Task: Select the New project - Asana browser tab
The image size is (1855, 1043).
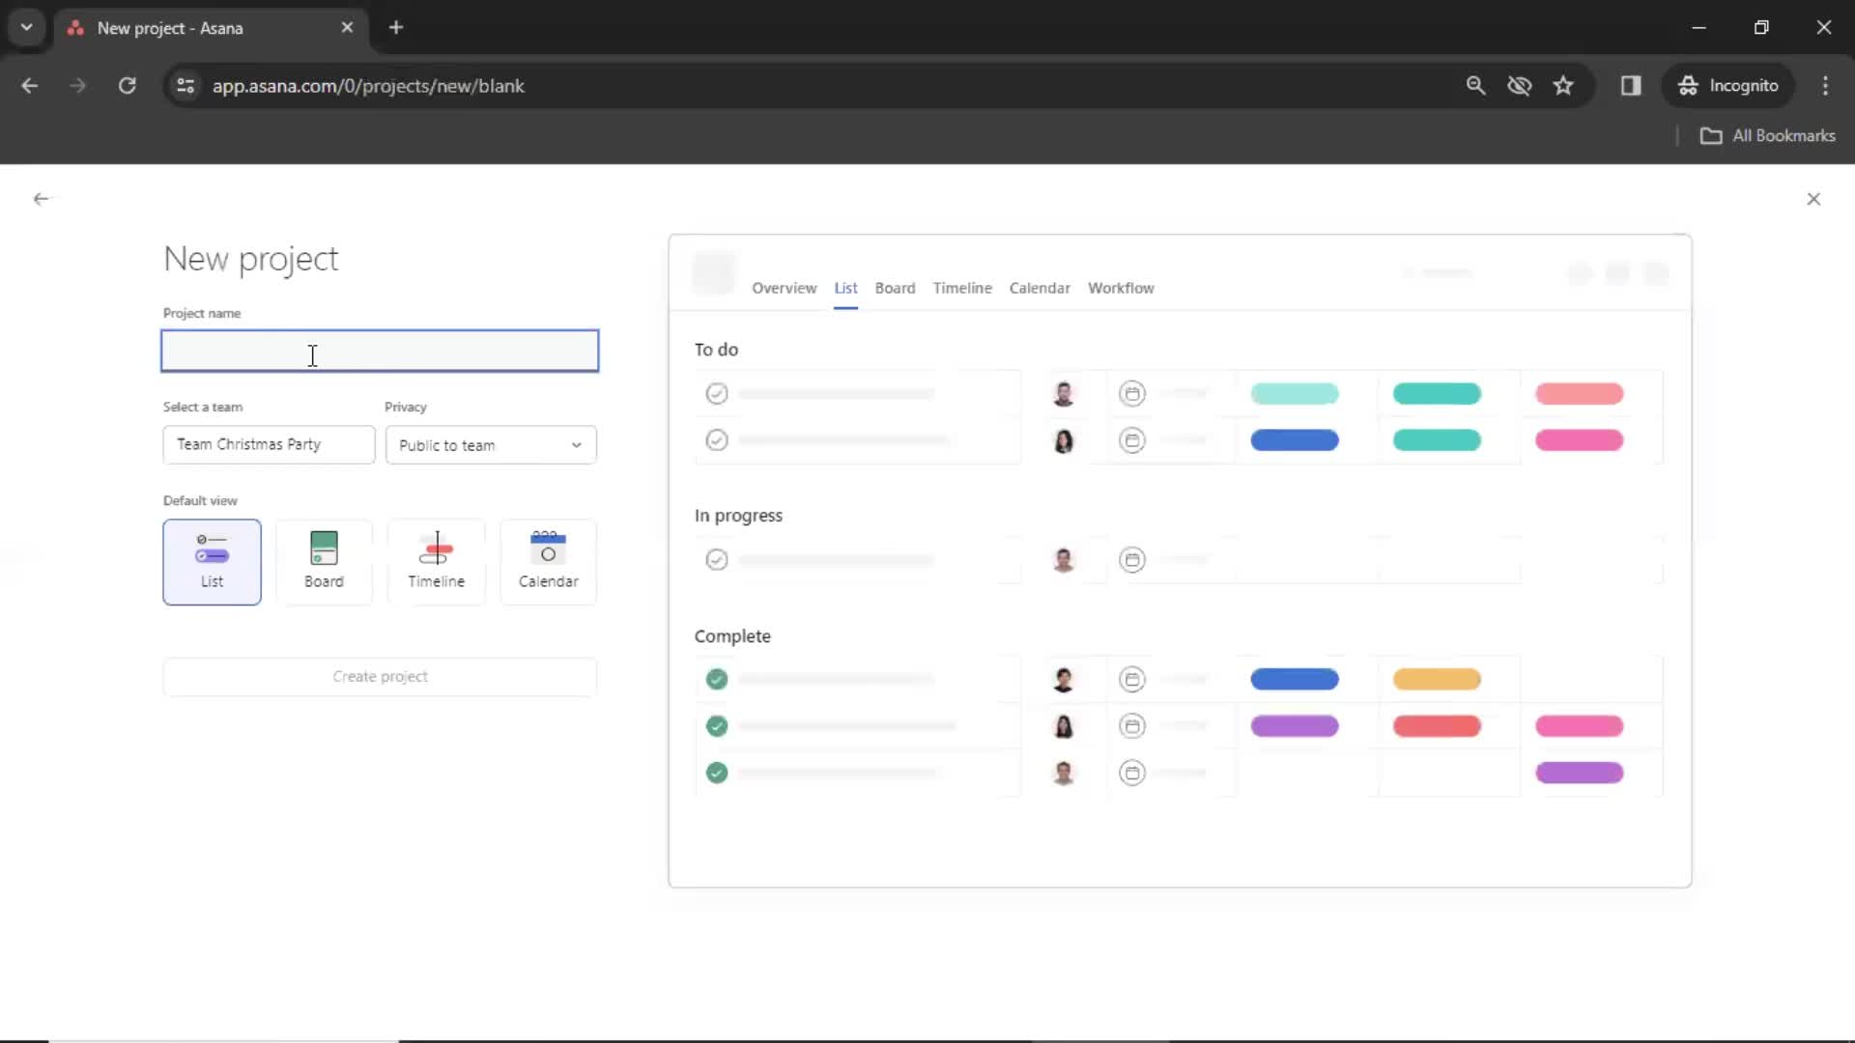Action: tap(211, 28)
